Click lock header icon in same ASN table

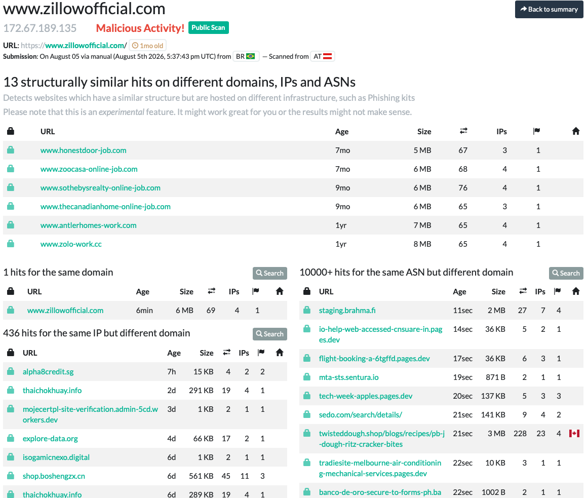tap(307, 291)
